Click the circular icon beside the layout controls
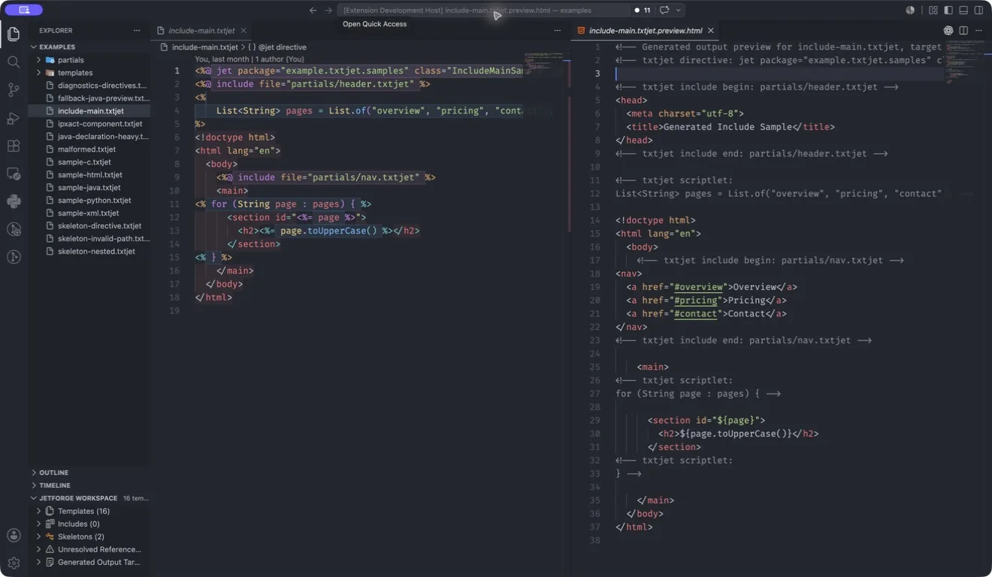This screenshot has height=577, width=992. coord(910,11)
